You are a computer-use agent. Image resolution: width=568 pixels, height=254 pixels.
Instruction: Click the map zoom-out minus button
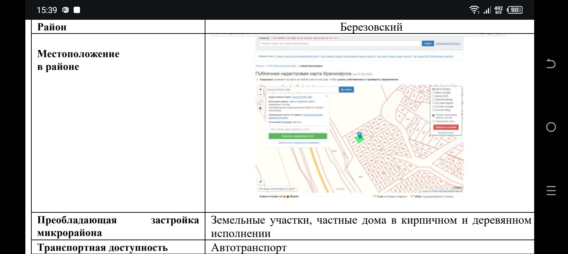(260, 95)
